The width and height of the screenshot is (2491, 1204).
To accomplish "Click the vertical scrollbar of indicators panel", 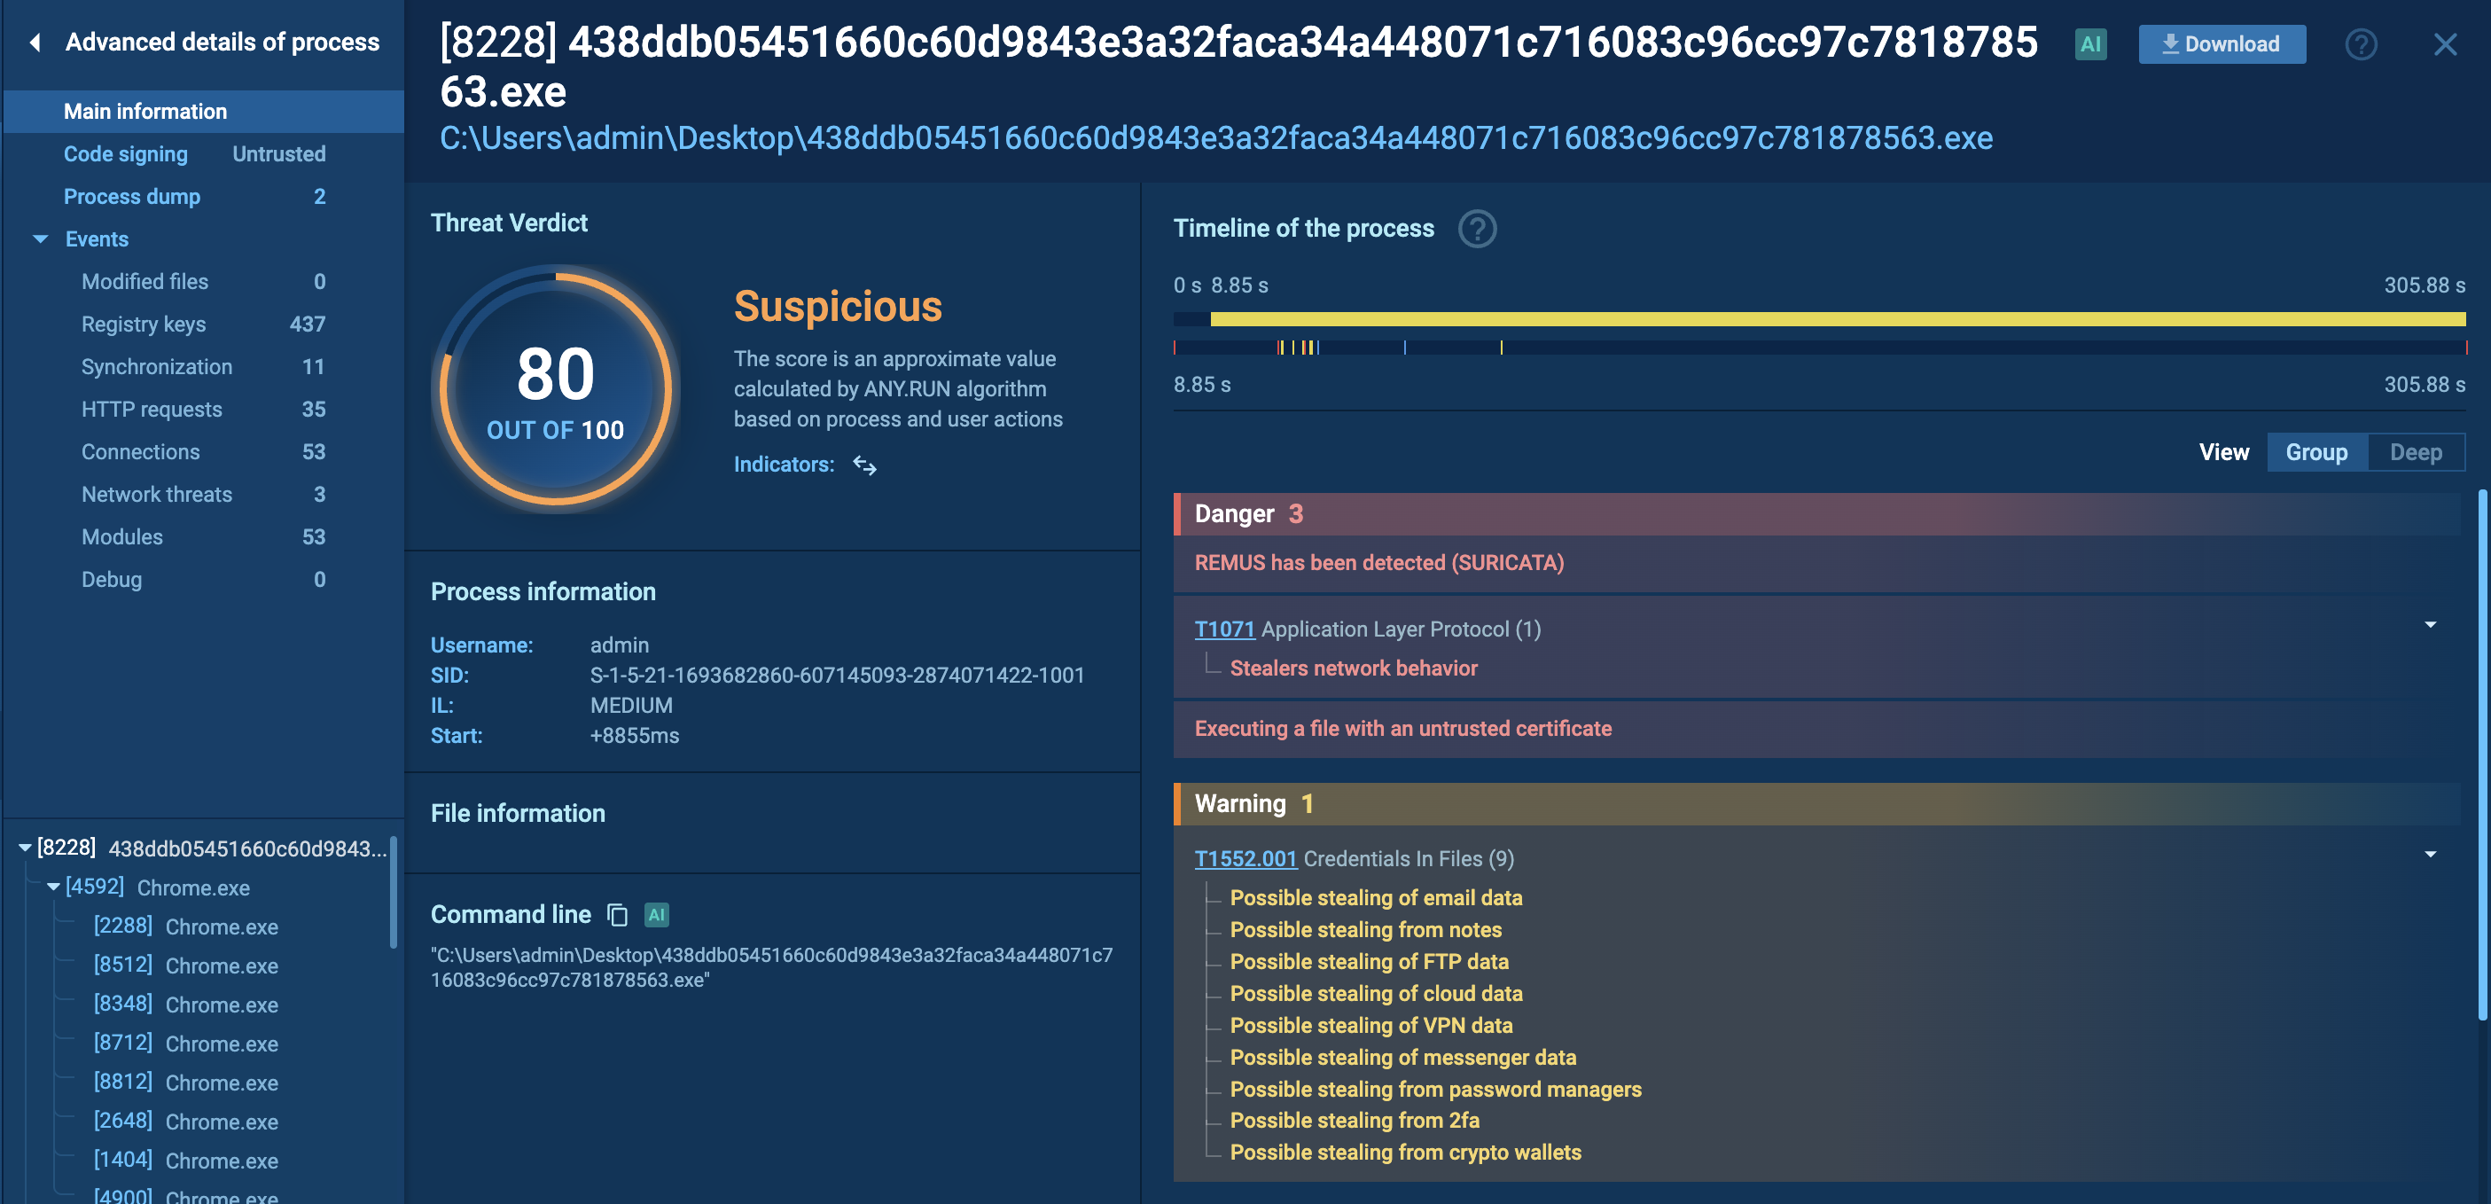I will (2482, 754).
